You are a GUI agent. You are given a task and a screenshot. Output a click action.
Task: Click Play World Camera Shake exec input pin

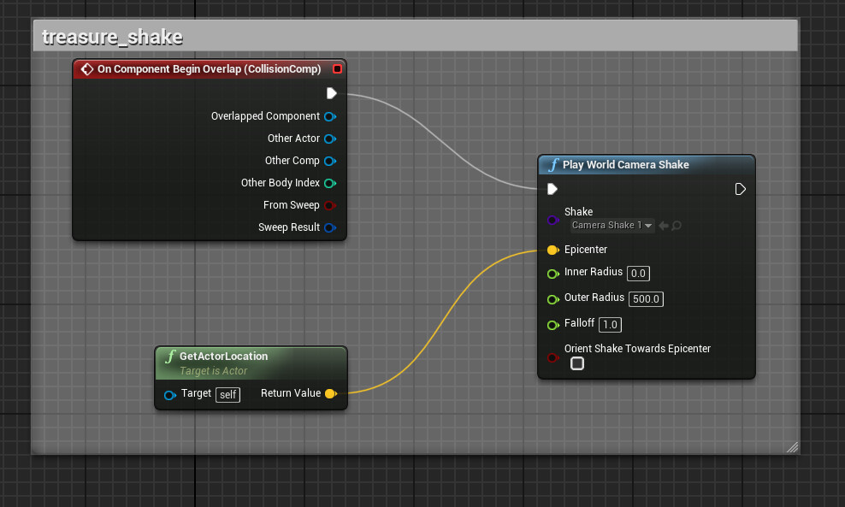552,189
